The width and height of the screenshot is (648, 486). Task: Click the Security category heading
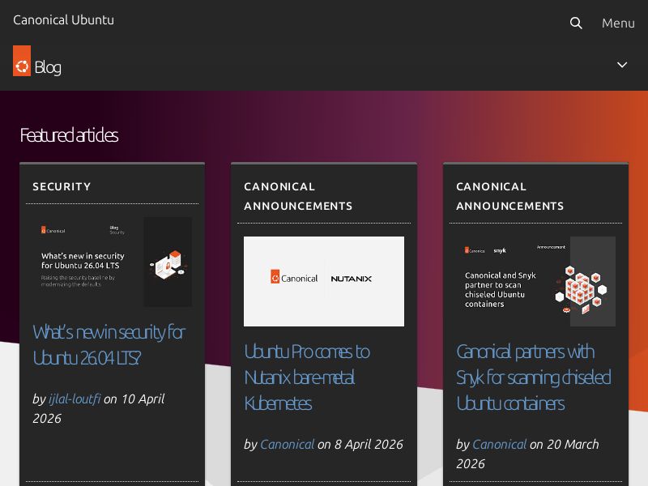pos(62,186)
